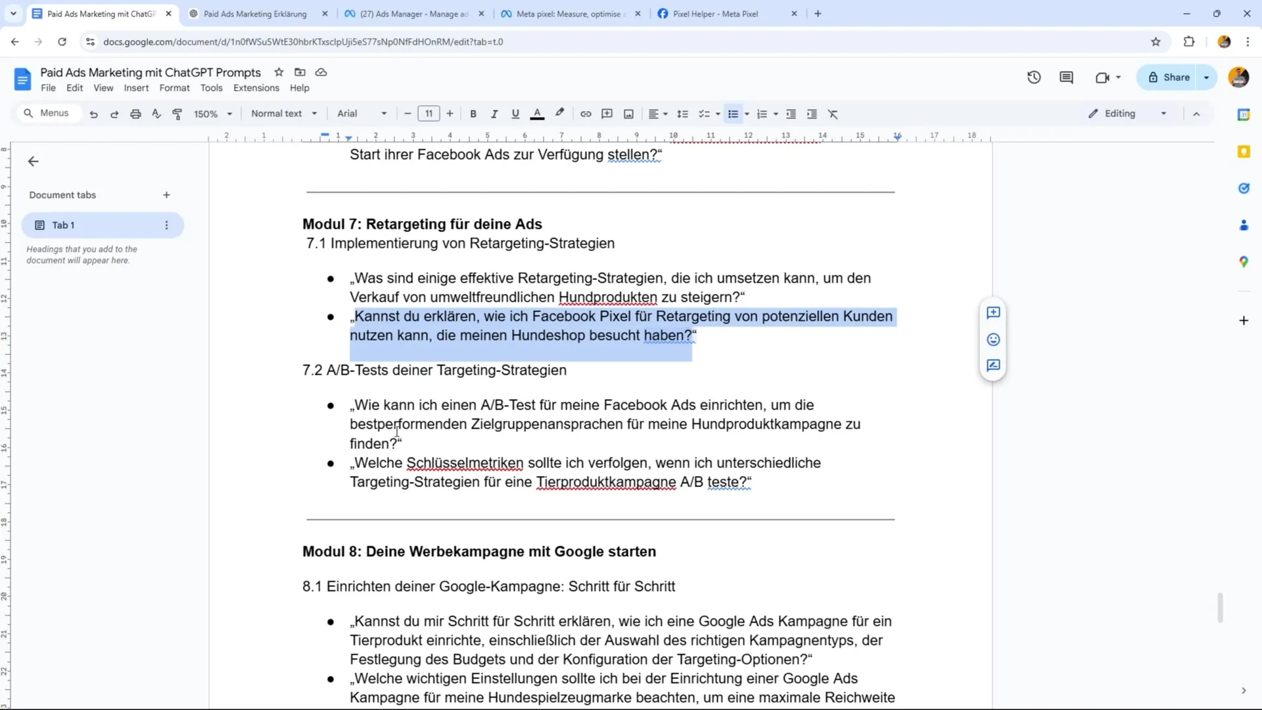The image size is (1262, 710).
Task: Search the Menus box
Action: coord(49,113)
